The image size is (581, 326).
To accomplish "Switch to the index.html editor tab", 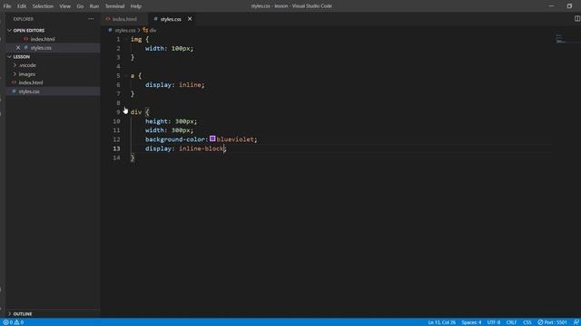I will click(124, 19).
